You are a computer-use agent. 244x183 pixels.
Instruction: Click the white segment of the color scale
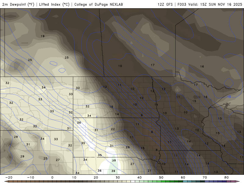point(133,181)
